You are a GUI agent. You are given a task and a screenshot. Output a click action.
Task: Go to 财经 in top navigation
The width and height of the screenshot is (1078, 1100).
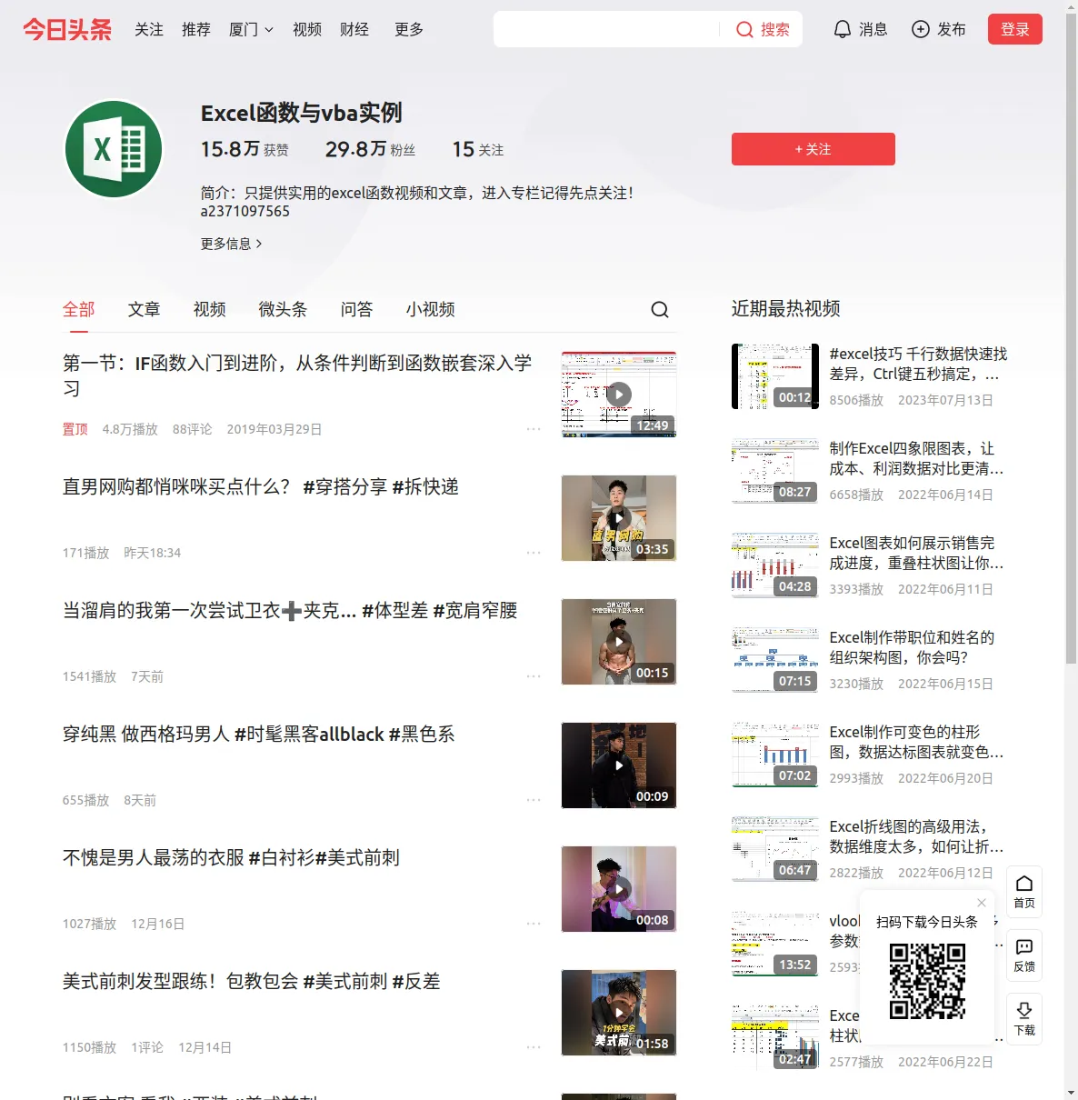coord(354,29)
